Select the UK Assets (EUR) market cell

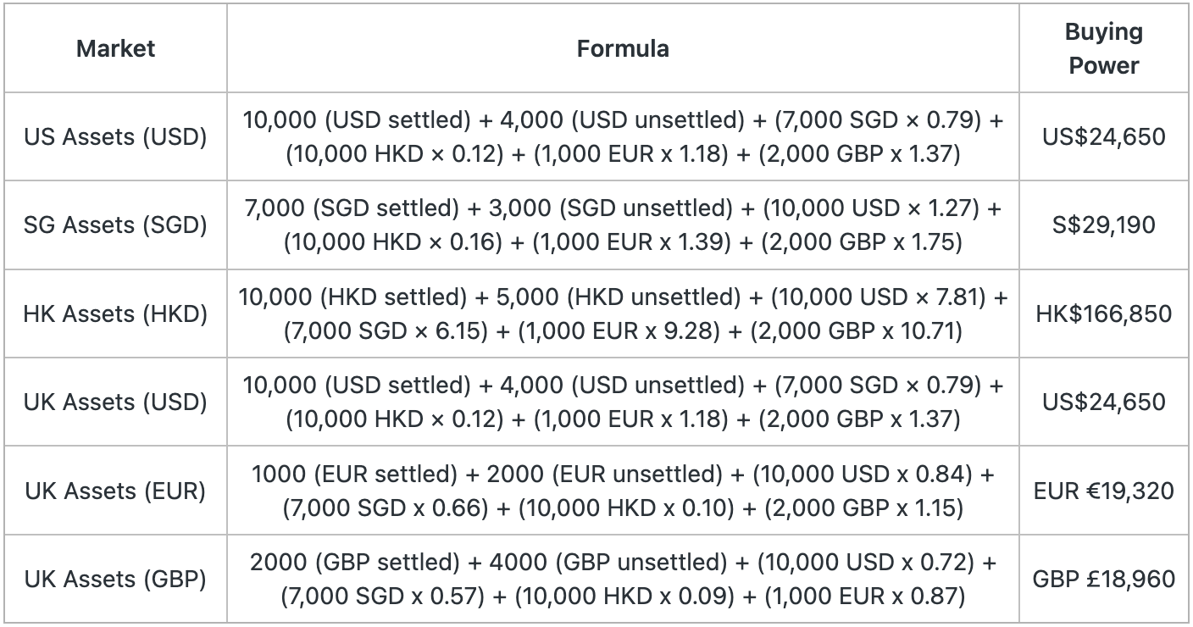tap(115, 491)
